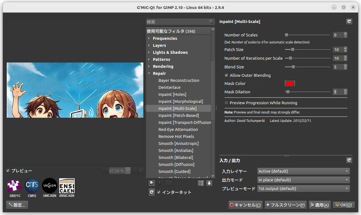Select Inpaint [Patch-Based] filter
The height and width of the screenshot is (215, 361).
(x=179, y=115)
